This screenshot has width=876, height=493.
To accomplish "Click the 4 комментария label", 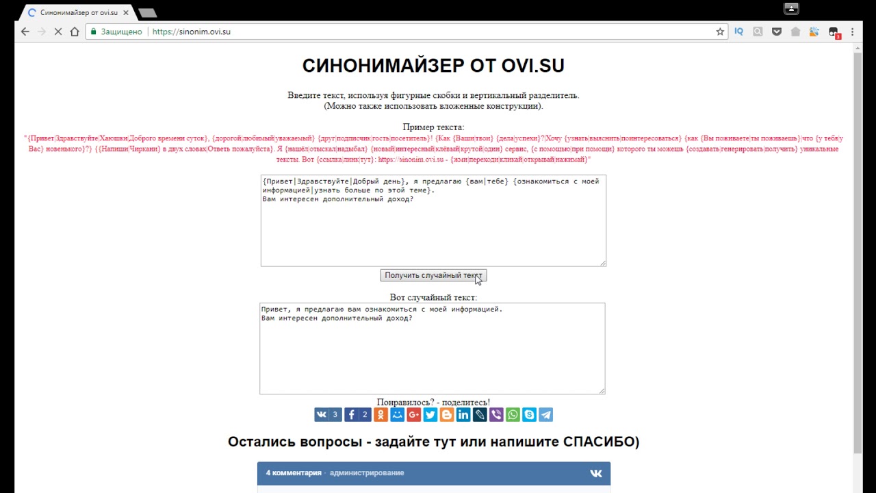I will [x=294, y=472].
